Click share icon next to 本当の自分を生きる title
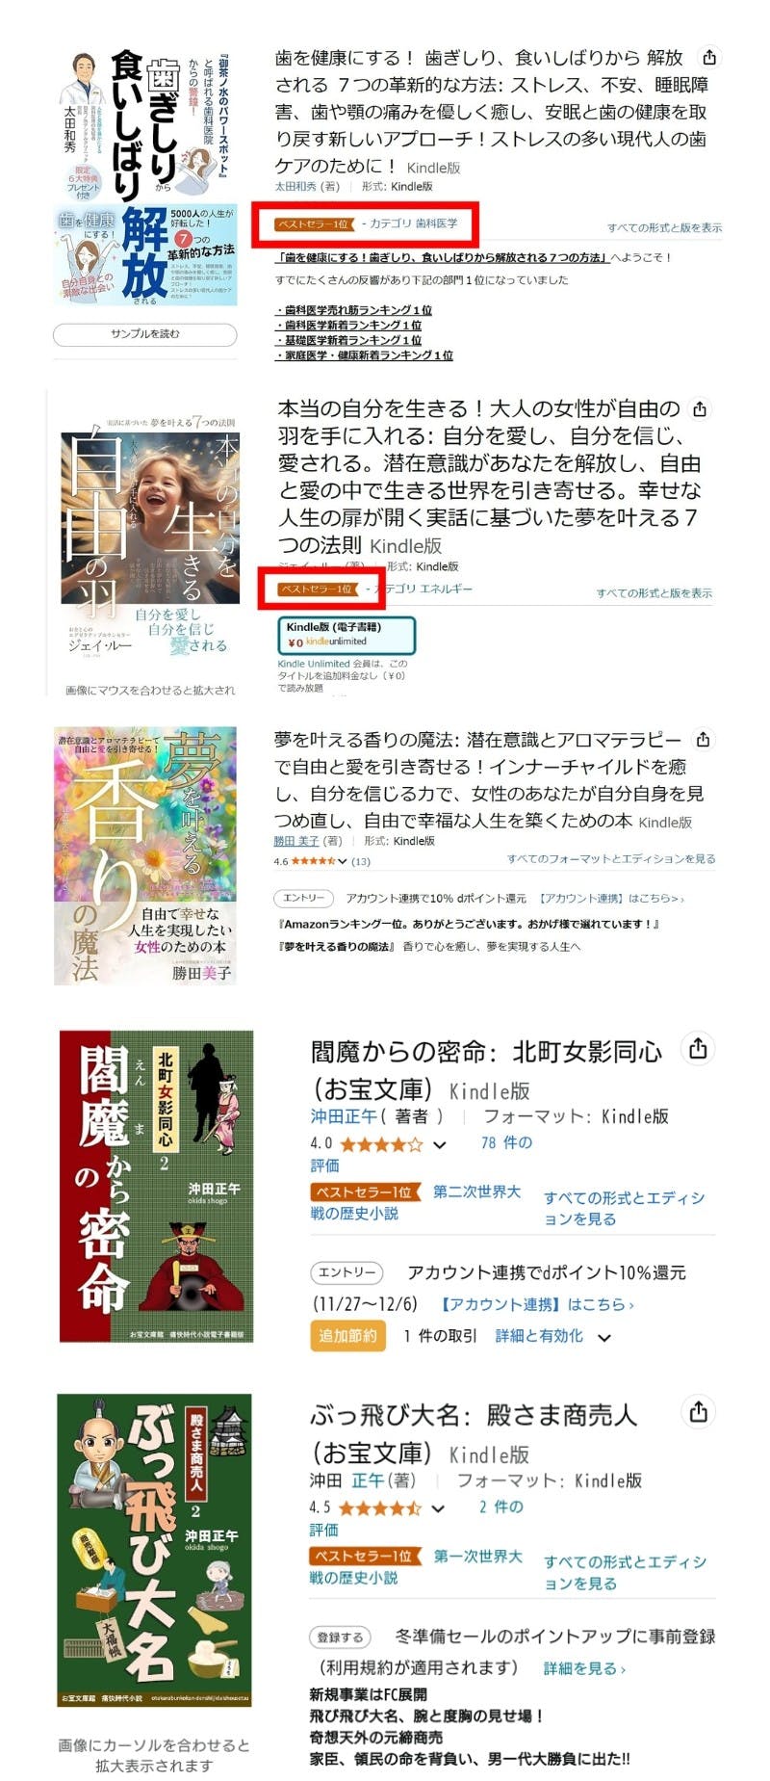This screenshot has width=770, height=1781. pyautogui.click(x=700, y=409)
